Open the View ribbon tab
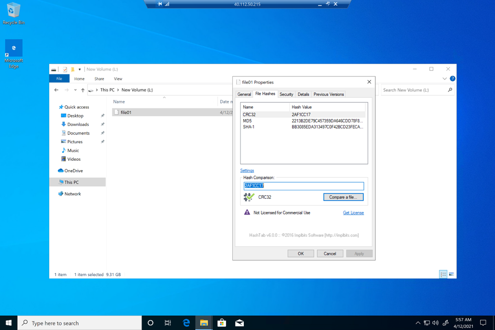This screenshot has width=495, height=330. coord(118,79)
